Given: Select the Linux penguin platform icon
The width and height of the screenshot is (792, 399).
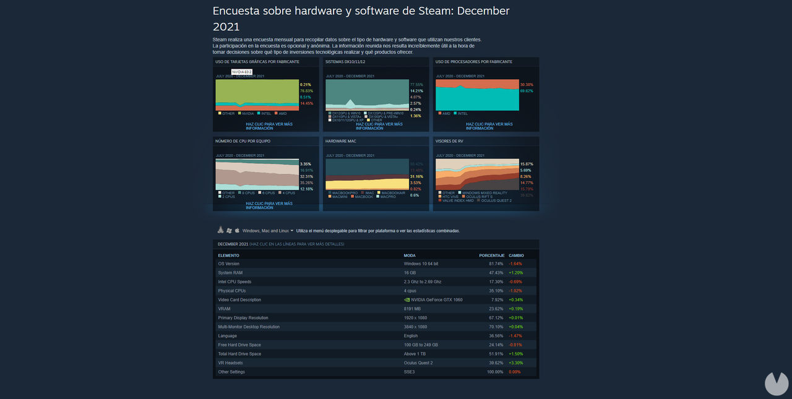Looking at the screenshot, I should pyautogui.click(x=220, y=230).
